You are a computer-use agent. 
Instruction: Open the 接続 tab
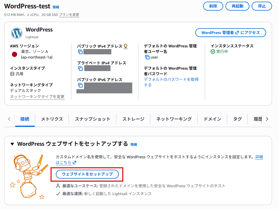[25, 119]
